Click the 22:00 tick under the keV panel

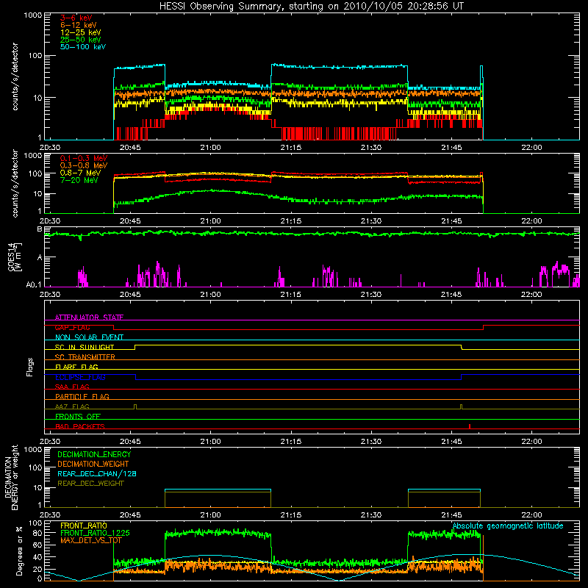tap(531, 148)
